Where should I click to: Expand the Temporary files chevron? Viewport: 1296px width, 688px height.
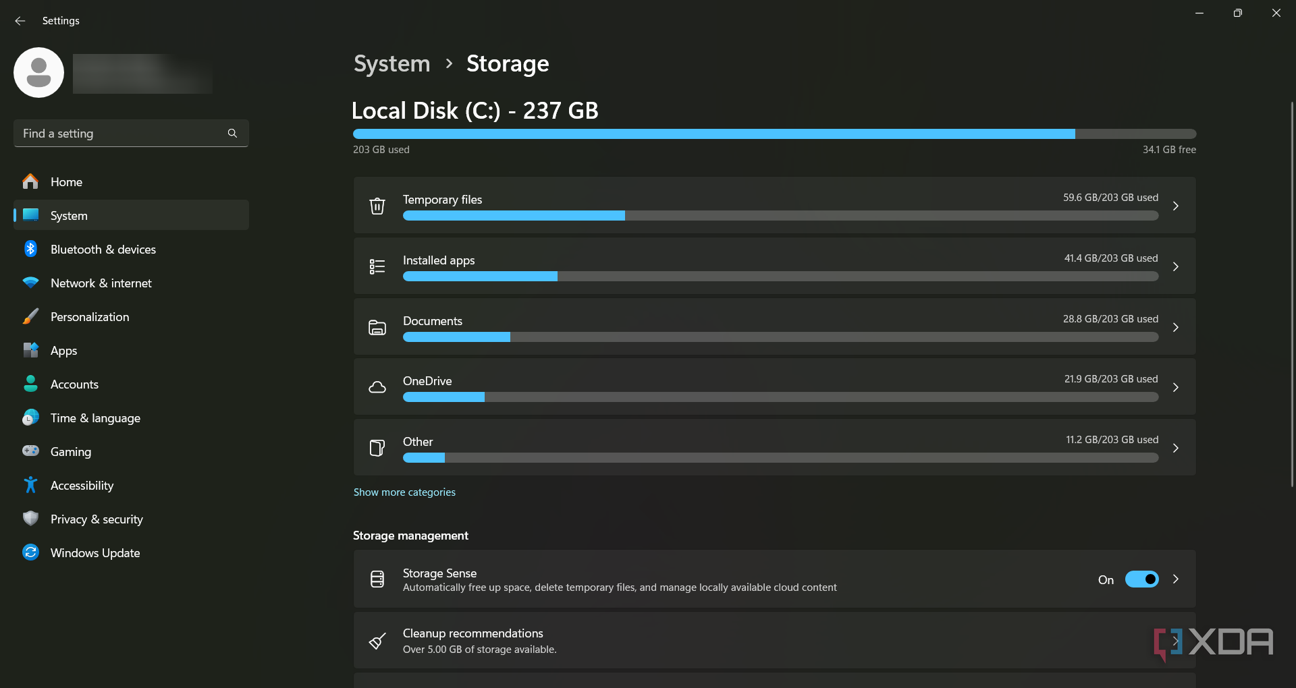pyautogui.click(x=1176, y=206)
